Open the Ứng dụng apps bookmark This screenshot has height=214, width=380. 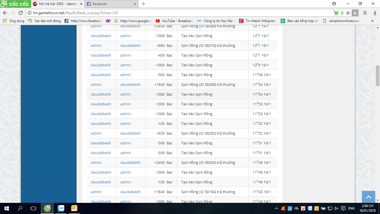14,21
